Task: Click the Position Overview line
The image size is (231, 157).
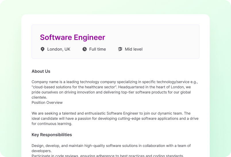Action: coord(47,103)
